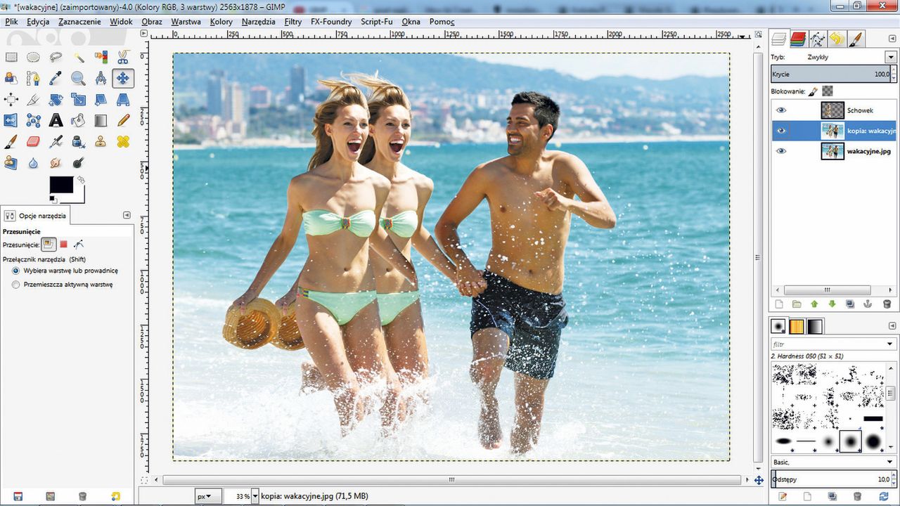900x506 pixels.
Task: Select the wakacyjne.jpg layer thumbnail
Action: pos(832,151)
